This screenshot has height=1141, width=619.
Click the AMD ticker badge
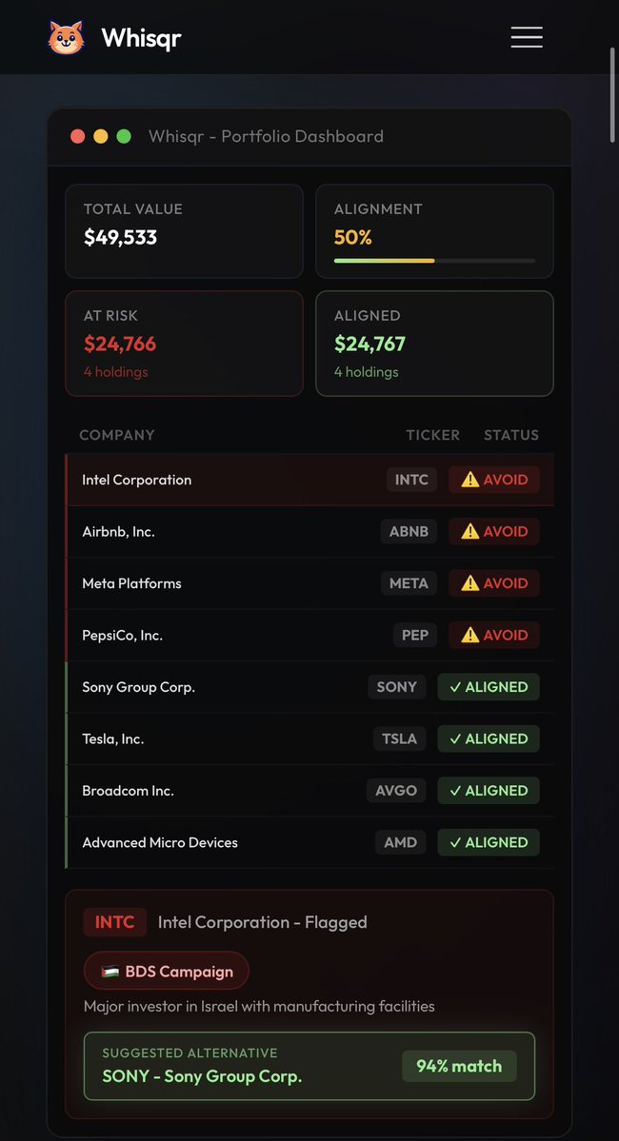[x=401, y=842]
